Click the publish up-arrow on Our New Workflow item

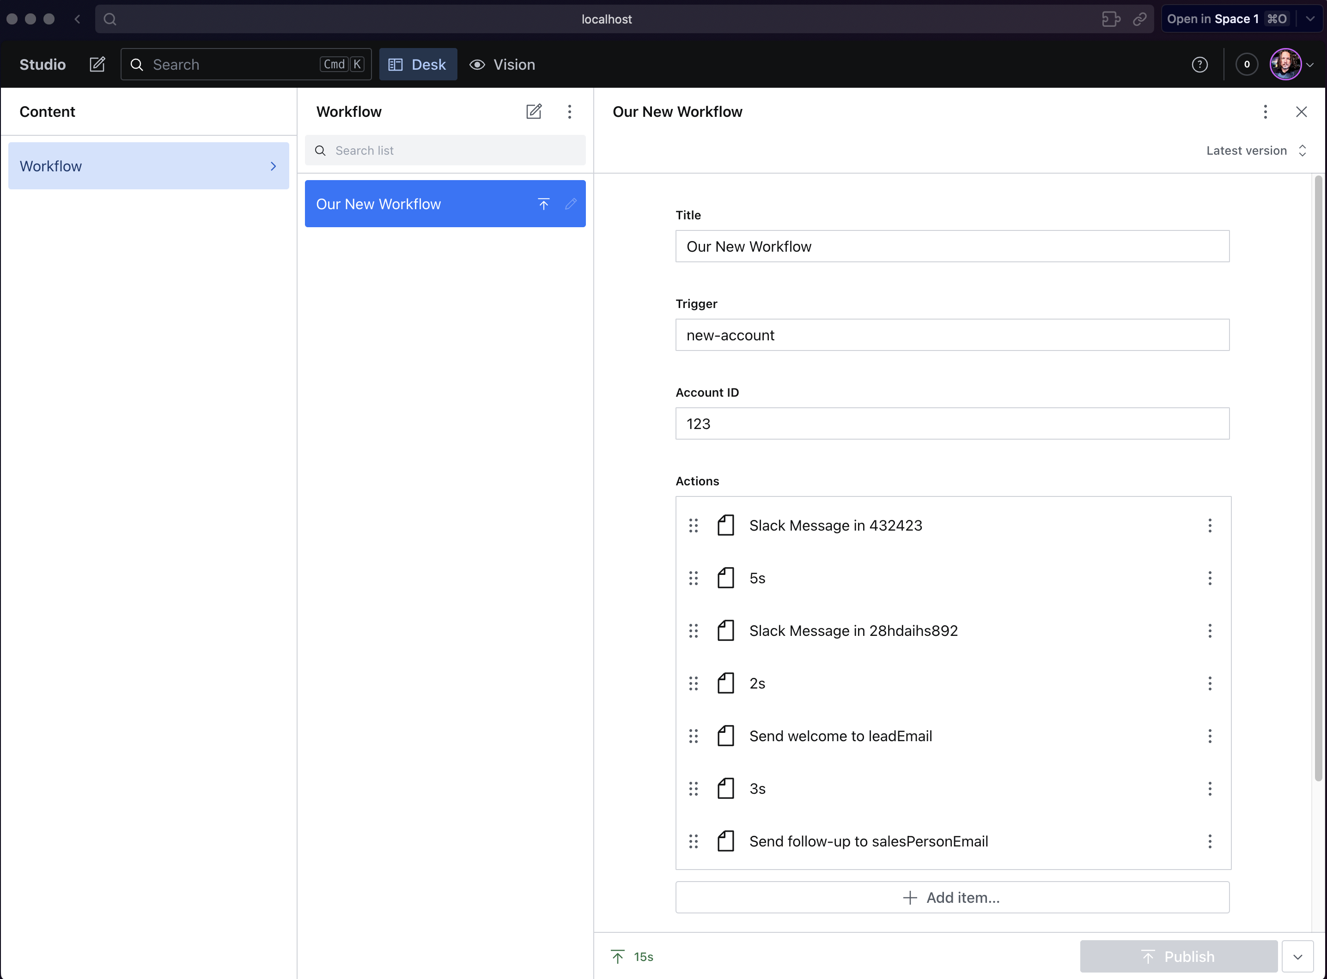[x=543, y=203]
